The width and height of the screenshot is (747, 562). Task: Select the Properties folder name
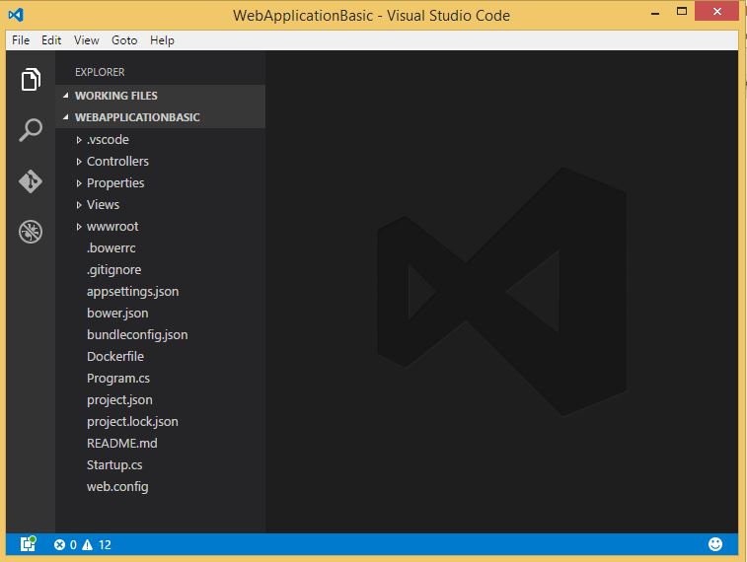coord(115,183)
